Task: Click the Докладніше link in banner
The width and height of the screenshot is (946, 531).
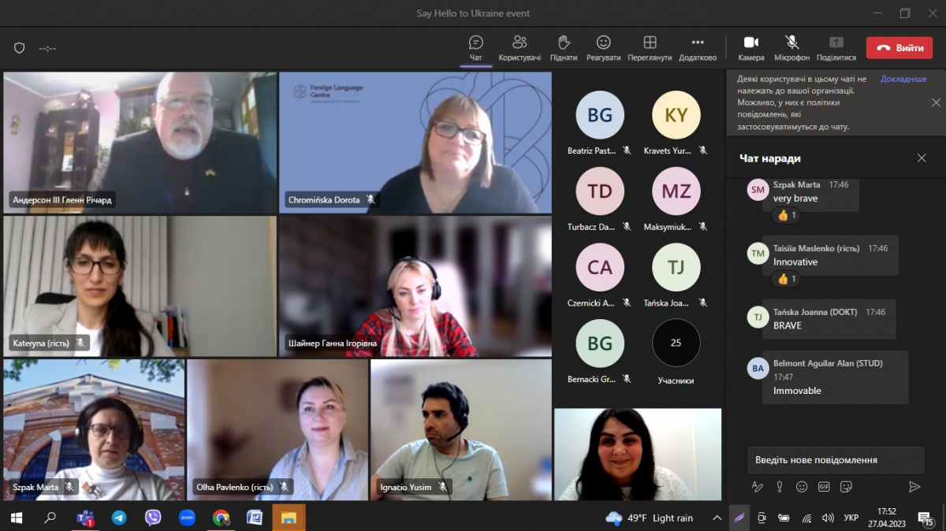Action: 903,80
